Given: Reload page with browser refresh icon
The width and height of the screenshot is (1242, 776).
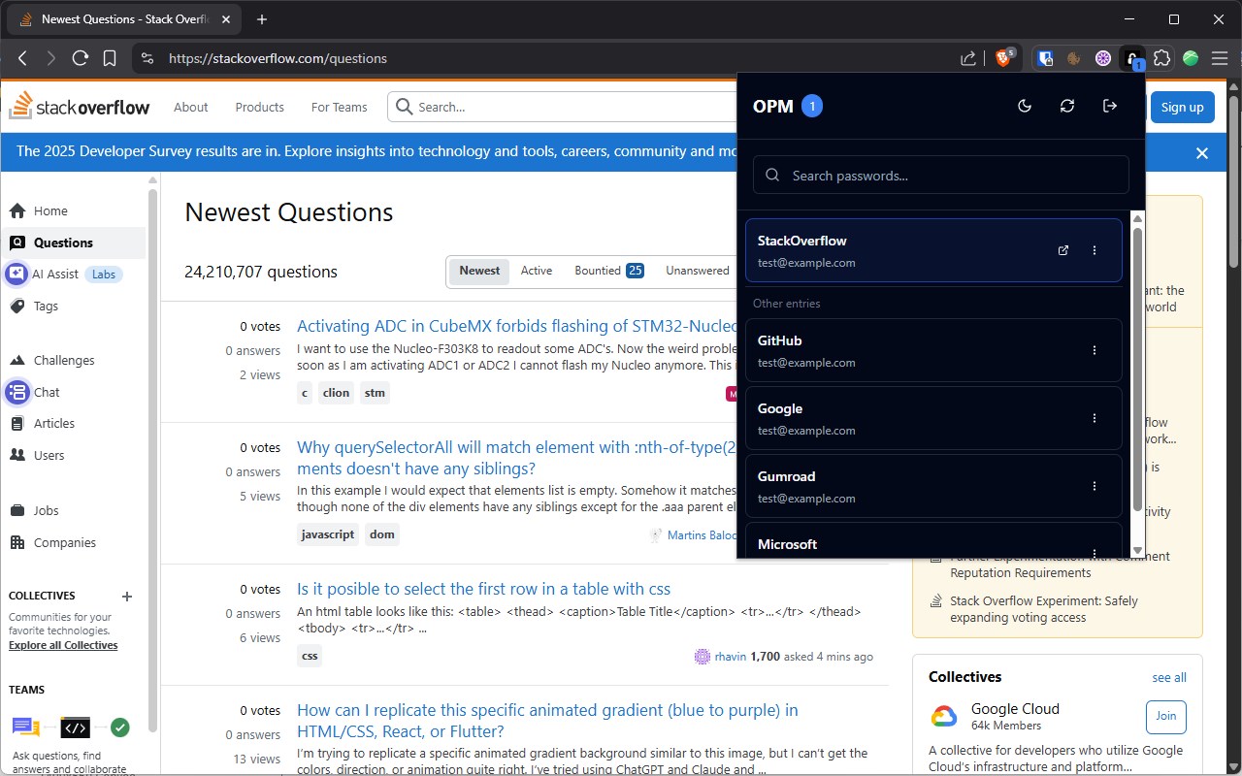Looking at the screenshot, I should tap(81, 58).
